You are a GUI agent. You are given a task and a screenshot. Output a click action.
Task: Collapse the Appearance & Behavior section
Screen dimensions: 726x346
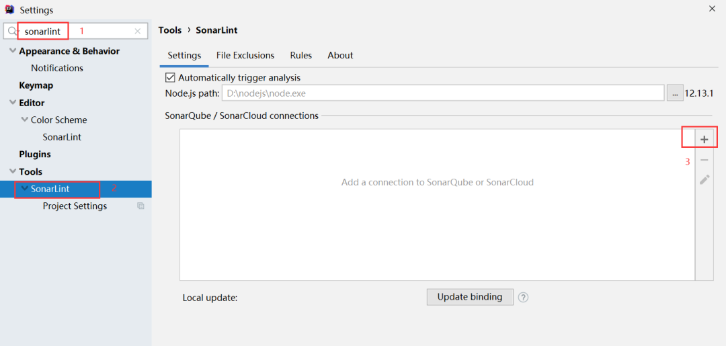[x=13, y=50]
